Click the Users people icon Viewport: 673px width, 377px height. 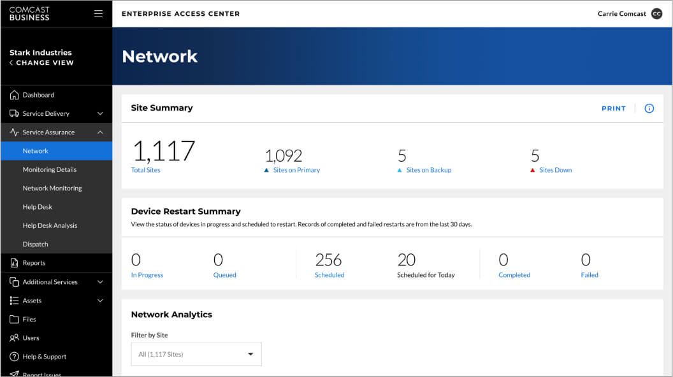pyautogui.click(x=14, y=338)
